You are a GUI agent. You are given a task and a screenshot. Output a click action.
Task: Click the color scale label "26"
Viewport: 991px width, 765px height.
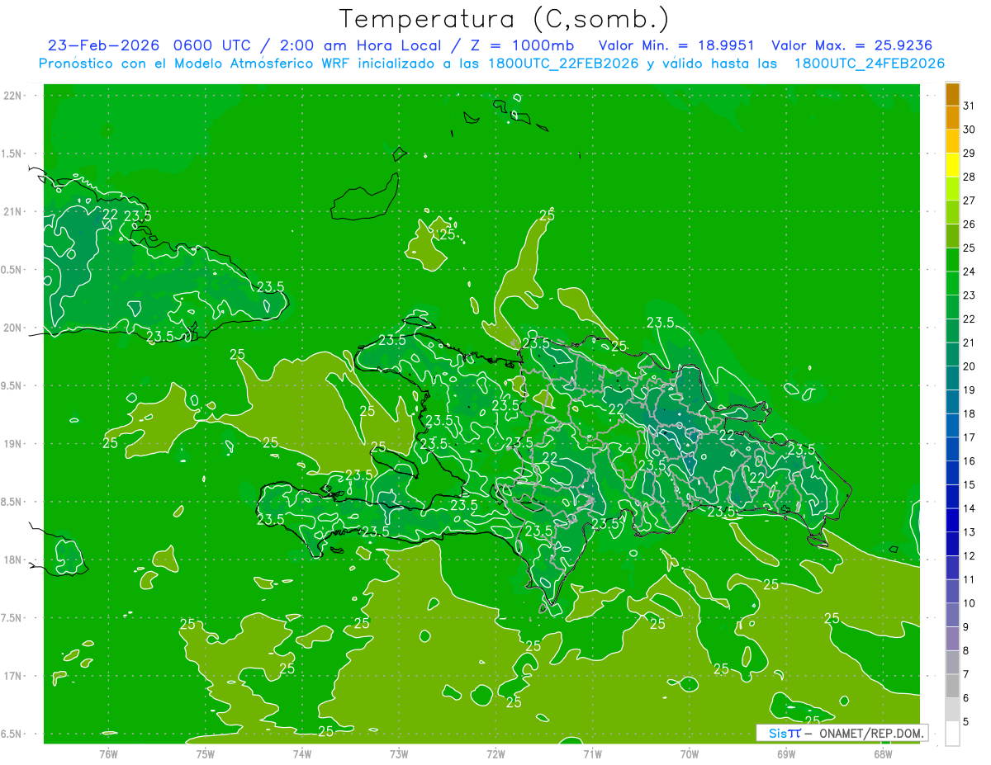970,224
